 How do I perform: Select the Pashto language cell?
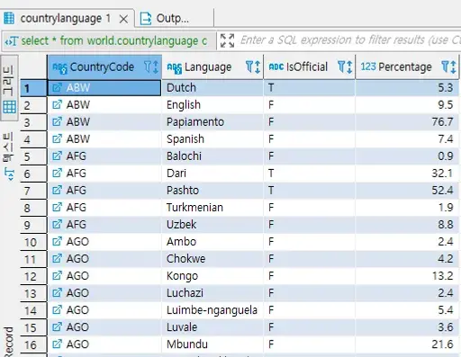pos(212,190)
